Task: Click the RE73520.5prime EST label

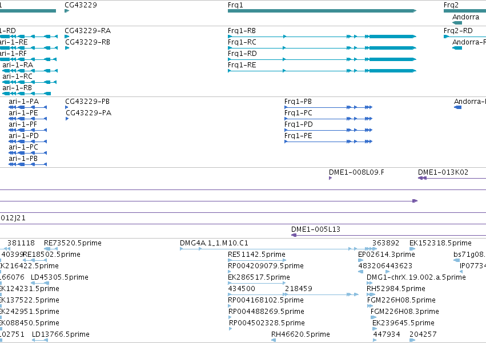Action: click(x=73, y=243)
